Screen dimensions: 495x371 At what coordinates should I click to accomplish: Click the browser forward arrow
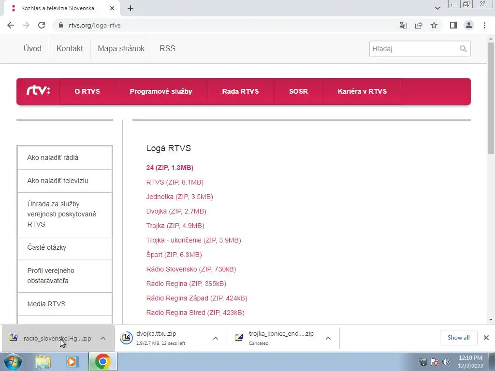[26, 25]
